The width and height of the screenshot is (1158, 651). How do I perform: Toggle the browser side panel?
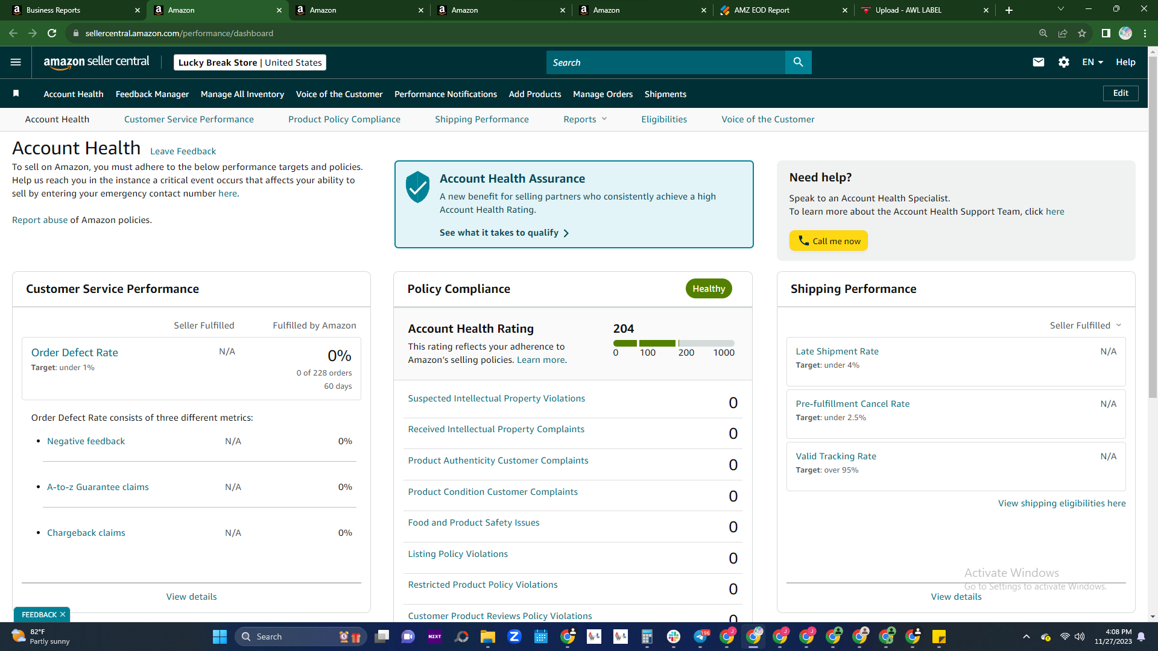click(1106, 33)
